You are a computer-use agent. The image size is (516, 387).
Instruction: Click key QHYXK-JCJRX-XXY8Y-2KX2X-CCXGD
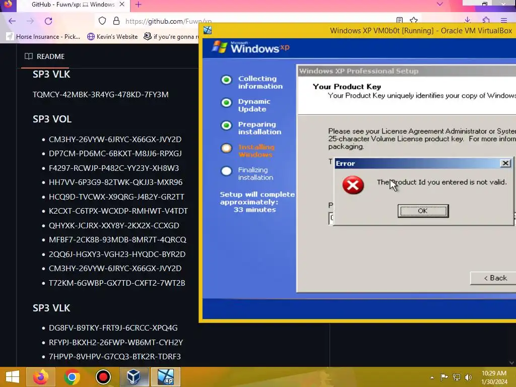(x=114, y=225)
